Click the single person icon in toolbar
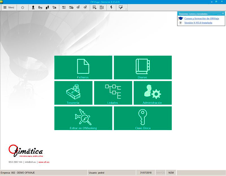This screenshot has height=176, width=226. pyautogui.click(x=33, y=8)
